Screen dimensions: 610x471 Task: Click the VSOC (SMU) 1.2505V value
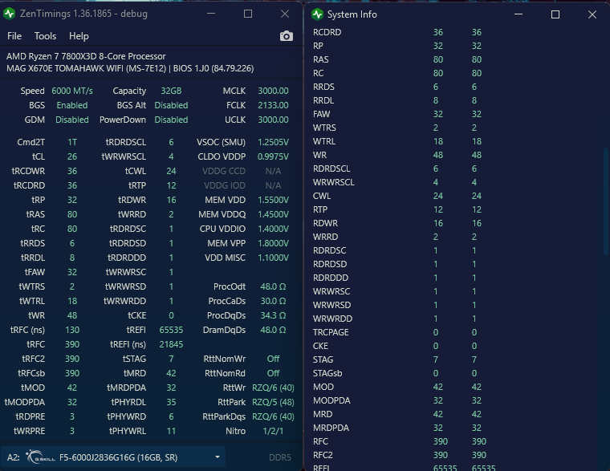[273, 142]
